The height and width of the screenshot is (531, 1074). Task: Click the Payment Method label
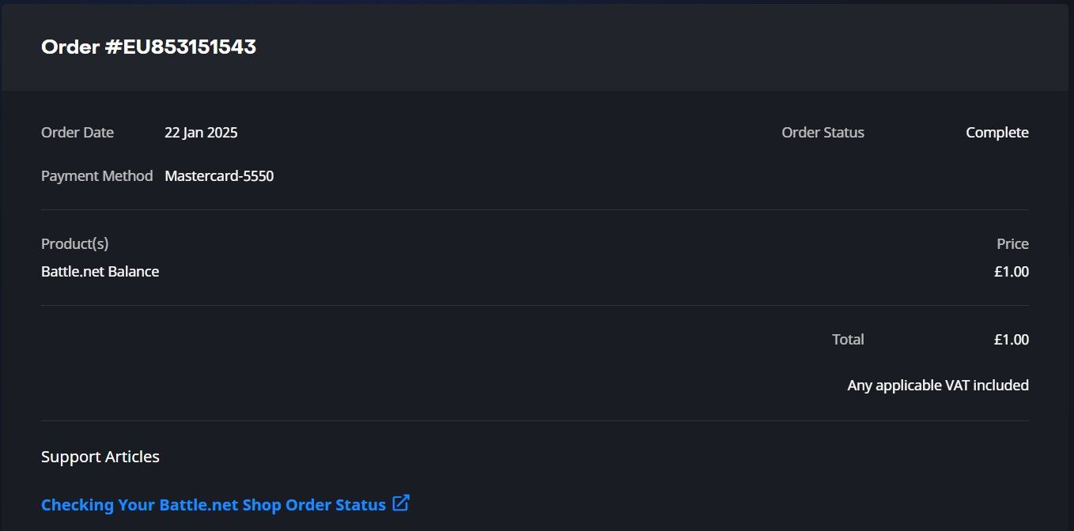coord(96,176)
